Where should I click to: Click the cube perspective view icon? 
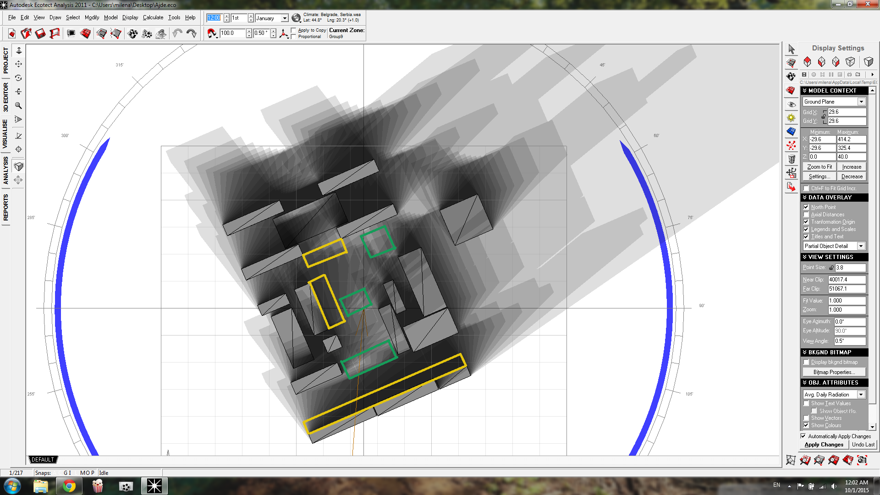[18, 166]
